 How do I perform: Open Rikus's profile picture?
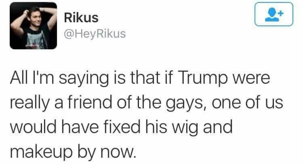(33, 26)
